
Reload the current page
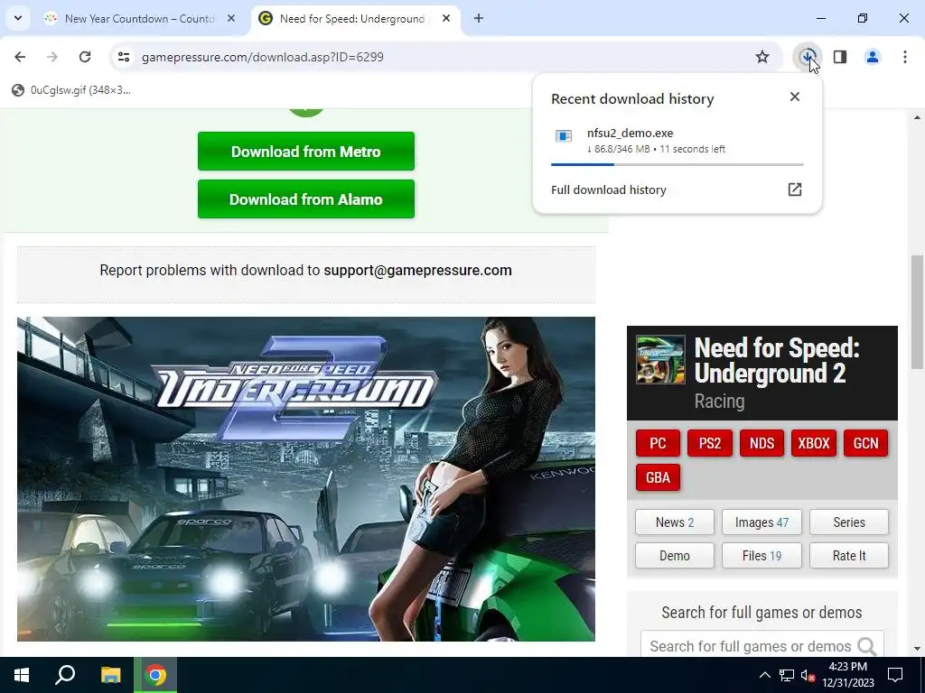click(x=85, y=57)
